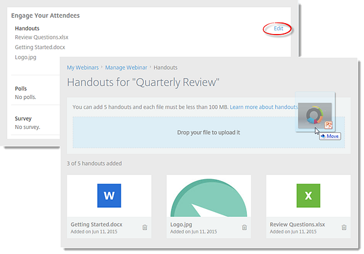The image size is (364, 254).
Task: Click the green Excel icon on the Review Questions card
Action: pyautogui.click(x=308, y=196)
